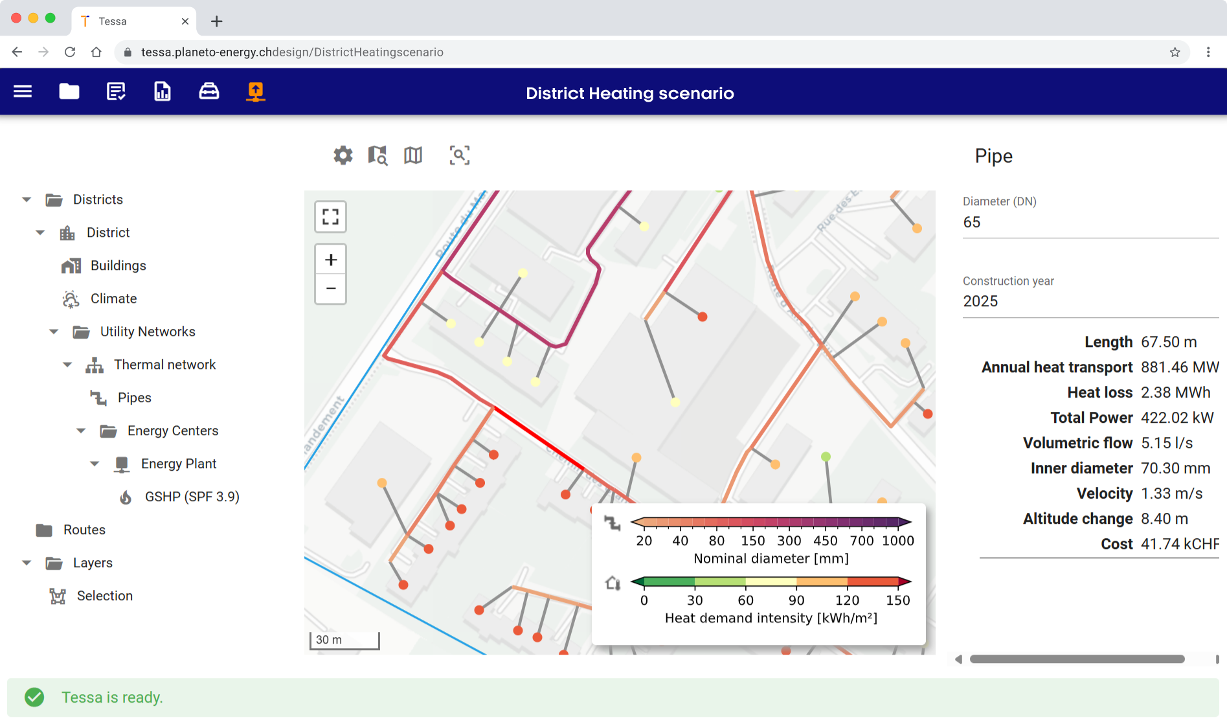Zoom in the map with plus button
1227x722 pixels.
tap(331, 260)
